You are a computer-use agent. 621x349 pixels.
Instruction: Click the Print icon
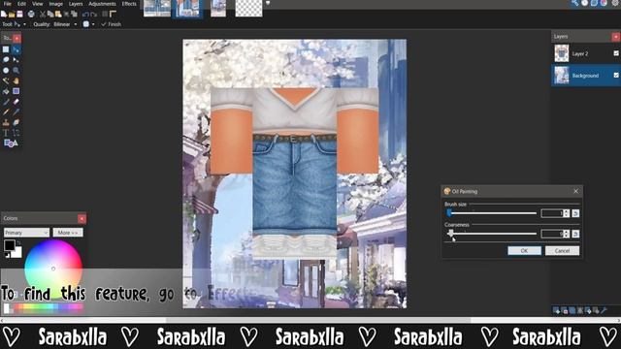point(31,15)
